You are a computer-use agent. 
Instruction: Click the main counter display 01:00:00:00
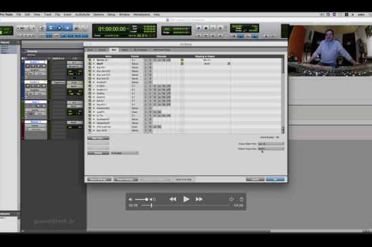(x=112, y=29)
